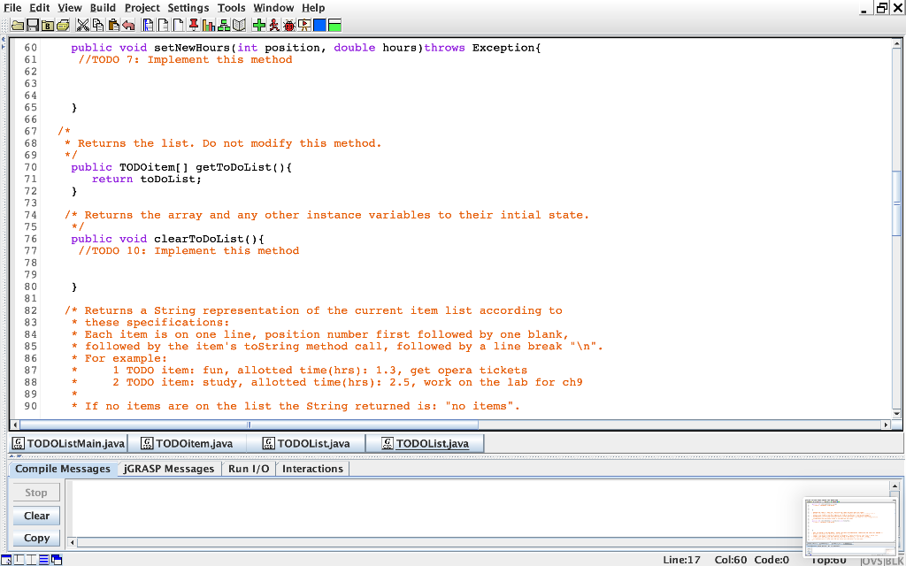Click the Clear button
906x566 pixels.
pos(36,516)
